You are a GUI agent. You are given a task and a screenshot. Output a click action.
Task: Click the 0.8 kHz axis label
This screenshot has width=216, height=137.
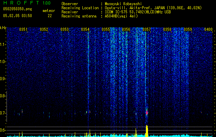tap(3, 96)
